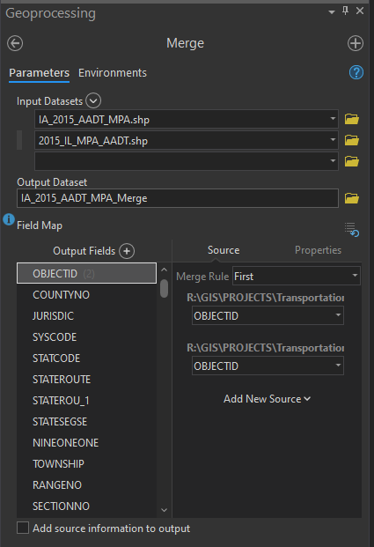374x547 pixels.
Task: Open tool in new pane plus icon
Action: (x=356, y=44)
